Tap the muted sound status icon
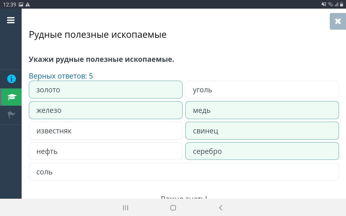Viewport: 346px width, 216px height. [x=324, y=4]
